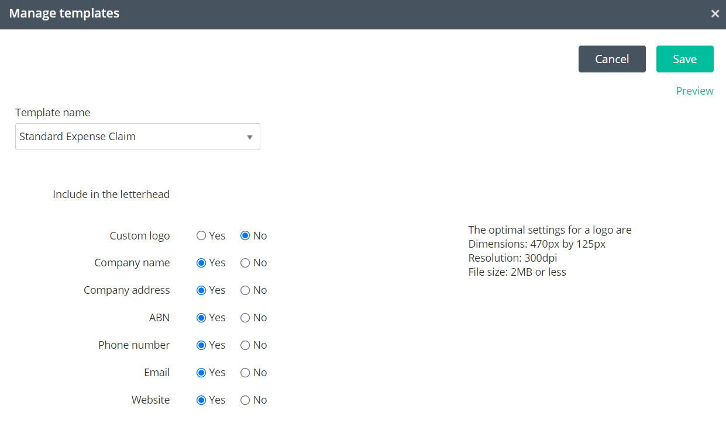Open the Preview link

coord(694,91)
